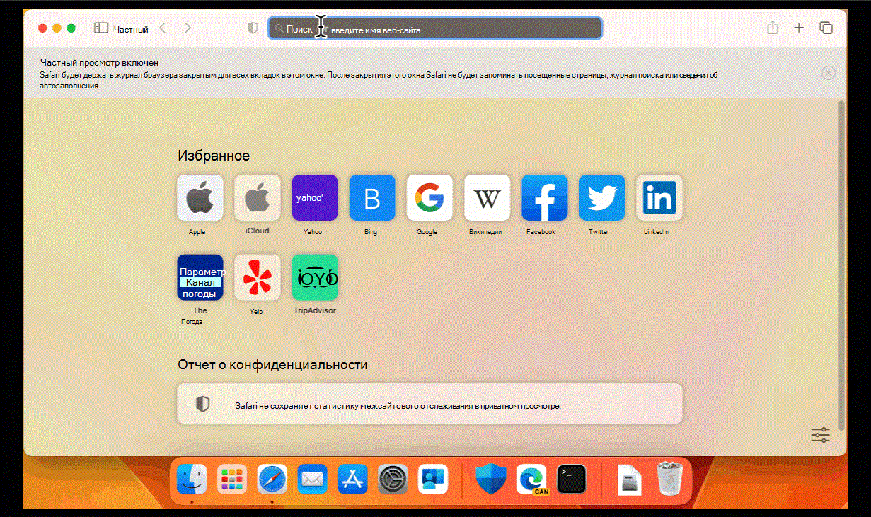
Task: Open Microsoft Defender shield in Dock
Action: click(490, 480)
